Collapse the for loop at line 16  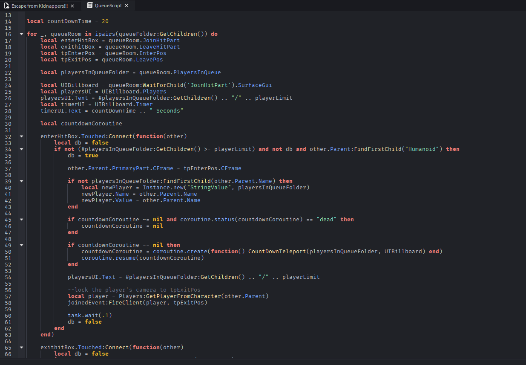coord(21,34)
